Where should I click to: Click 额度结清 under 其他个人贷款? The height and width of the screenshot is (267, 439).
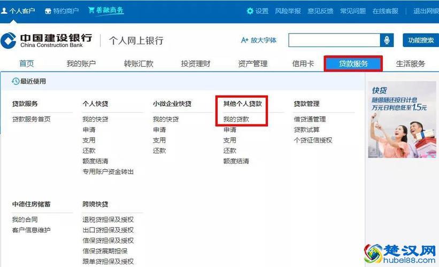(x=236, y=161)
